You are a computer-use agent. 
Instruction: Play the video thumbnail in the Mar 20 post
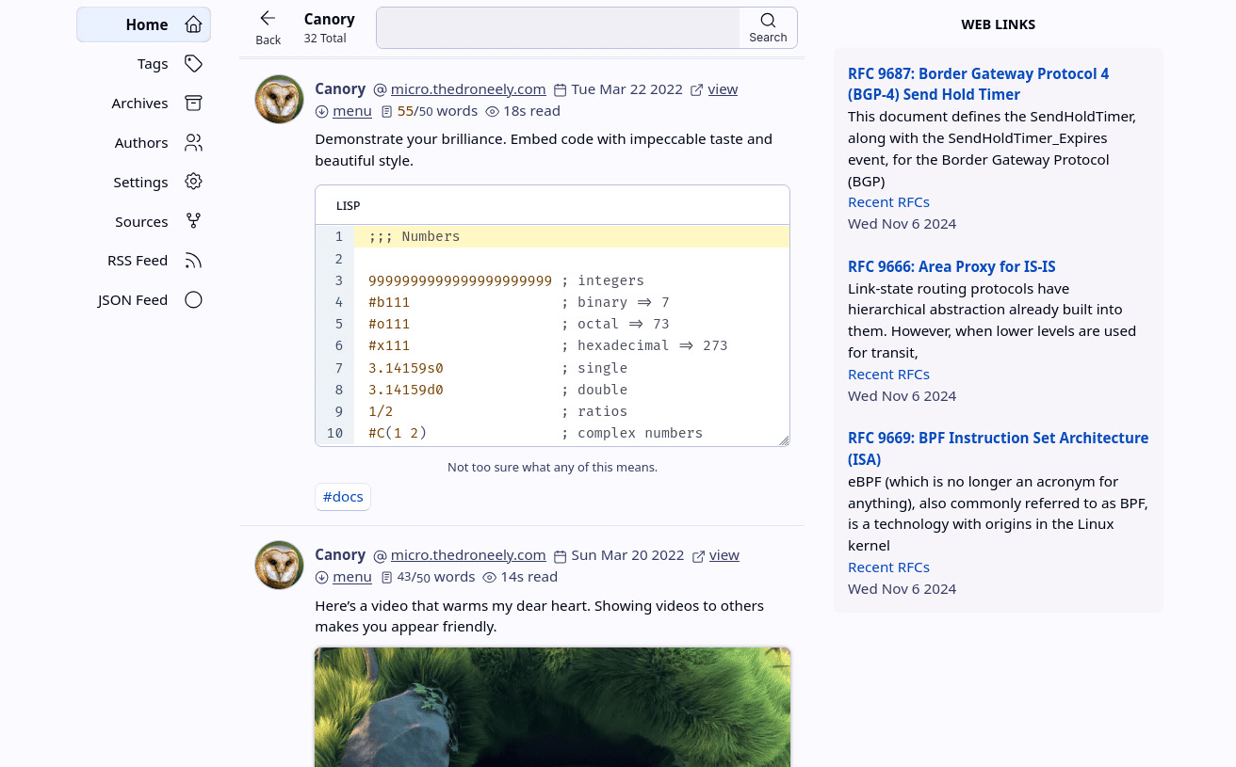click(x=552, y=706)
